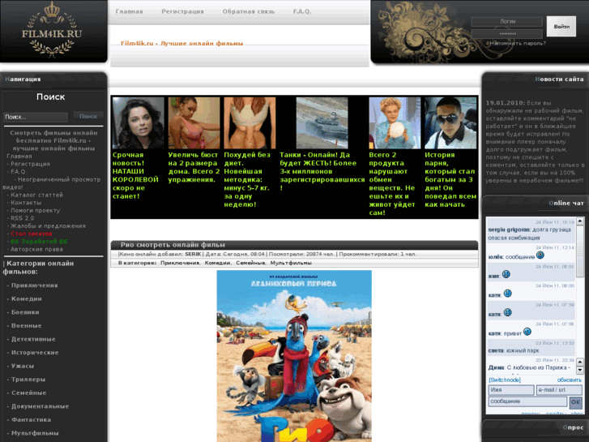Select Семейные in sidebar categories

pyautogui.click(x=28, y=393)
